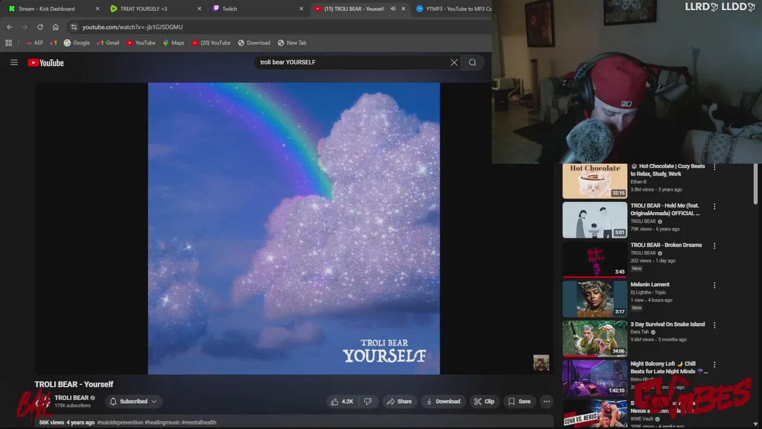This screenshot has height=429, width=762.
Task: Open options menu for Hold Me video
Action: pos(714,207)
